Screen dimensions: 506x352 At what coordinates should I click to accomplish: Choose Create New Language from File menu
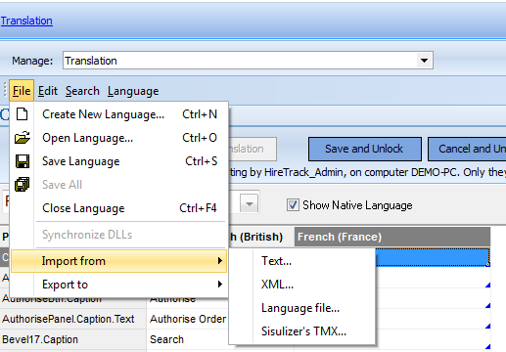[119, 114]
